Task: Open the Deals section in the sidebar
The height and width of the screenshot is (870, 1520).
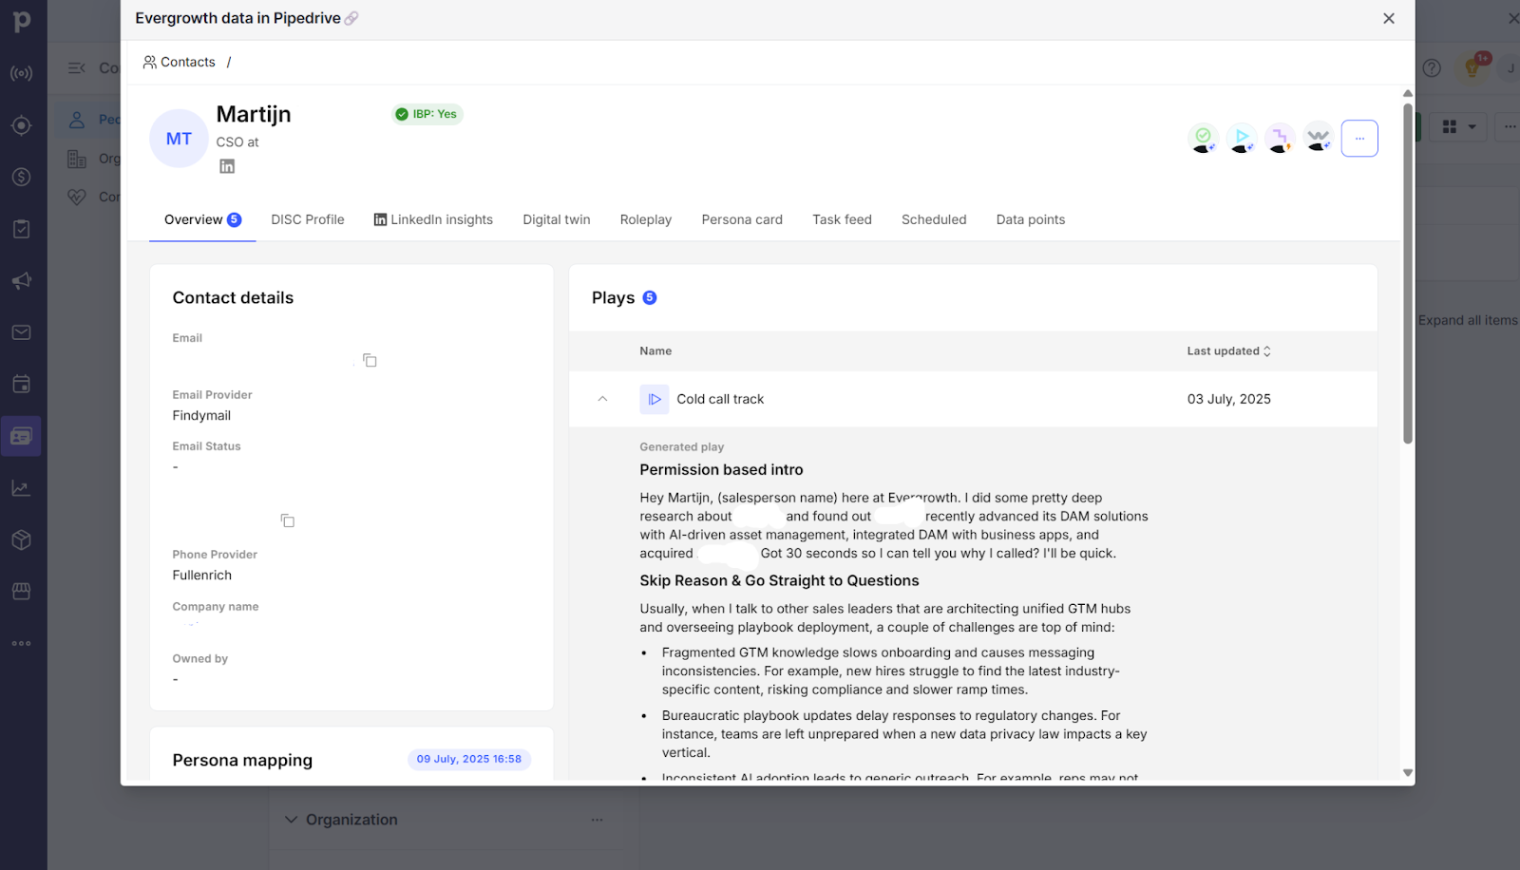Action: click(x=21, y=177)
